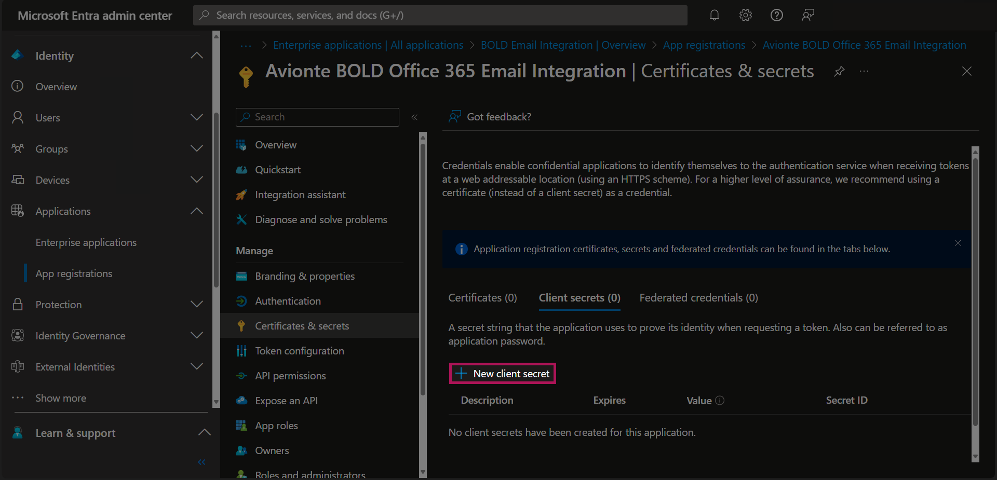Expand the Users menu group
The image size is (997, 480).
(x=197, y=117)
